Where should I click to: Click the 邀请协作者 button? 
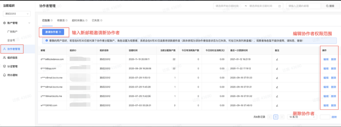pos(53,32)
